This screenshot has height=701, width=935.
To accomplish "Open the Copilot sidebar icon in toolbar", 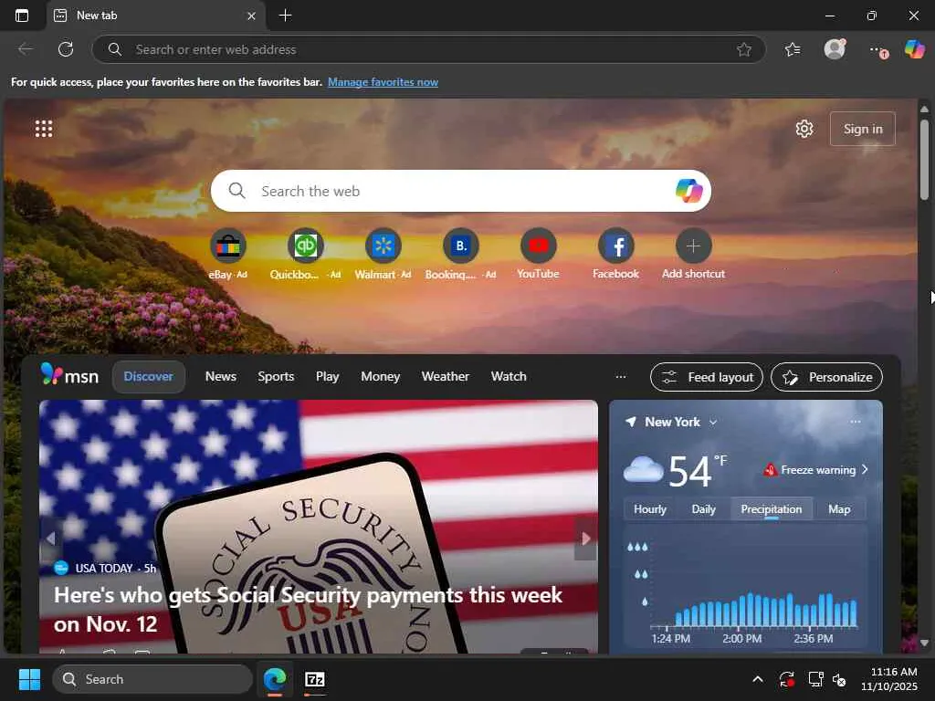I will pos(915,49).
